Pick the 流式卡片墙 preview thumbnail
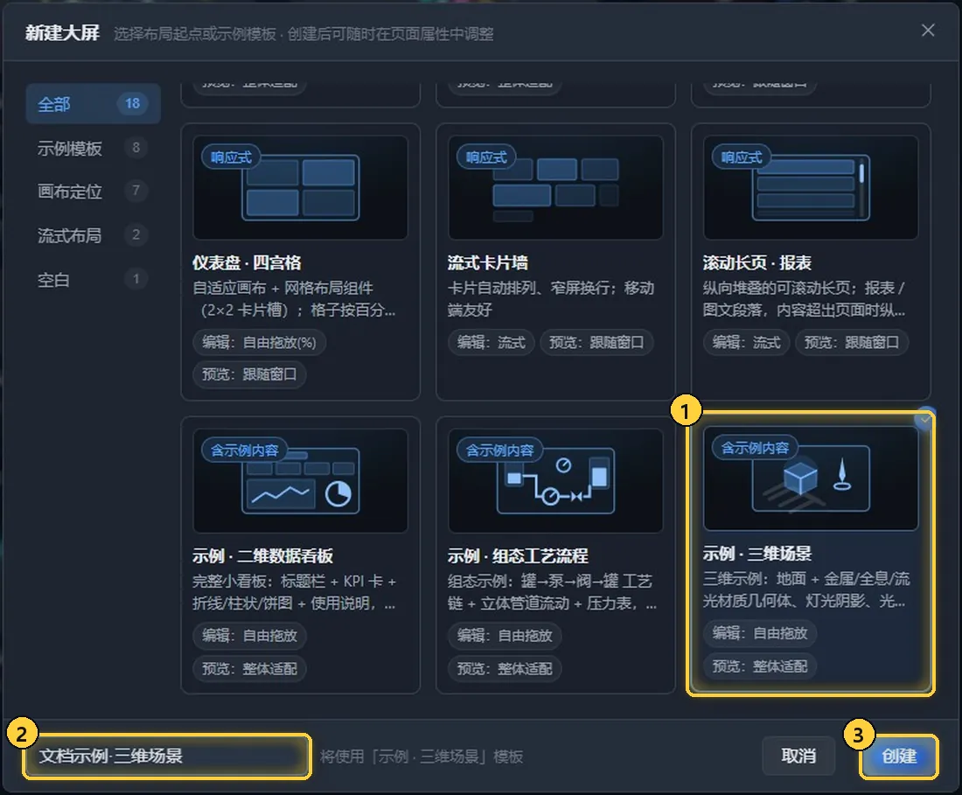This screenshot has height=795, width=962. point(556,188)
